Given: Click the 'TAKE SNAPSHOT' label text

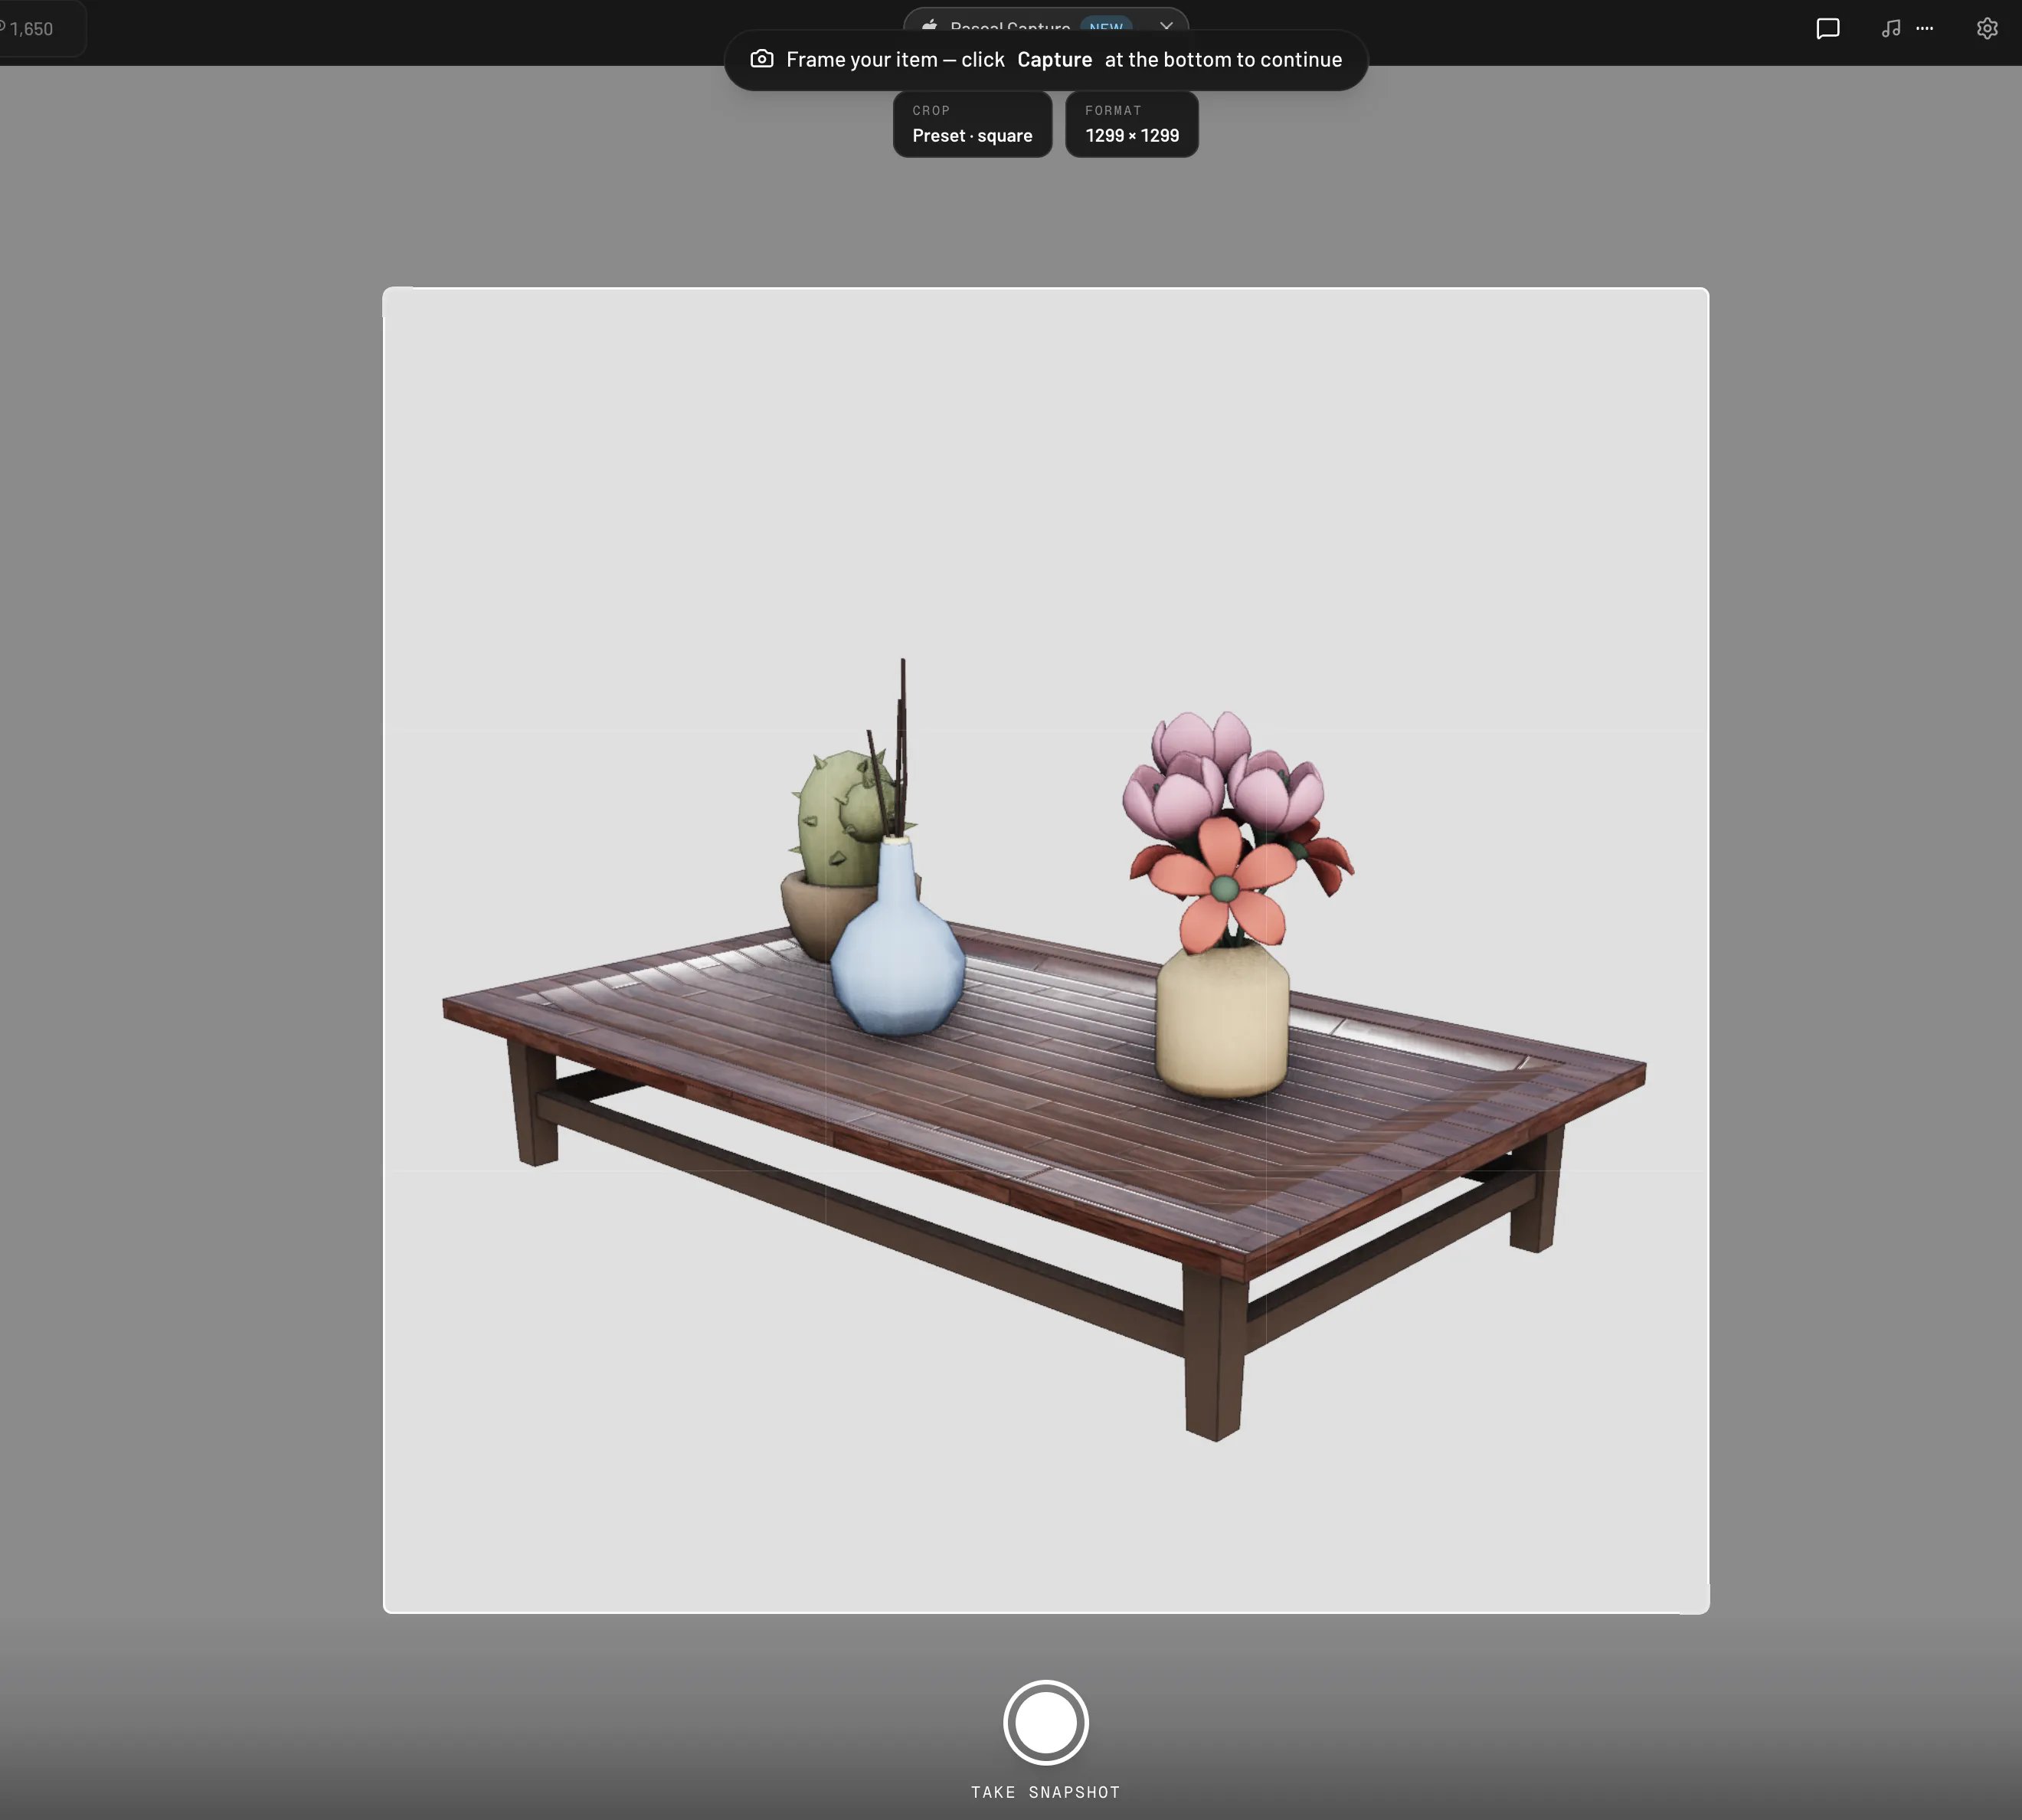Looking at the screenshot, I should 1045,1792.
